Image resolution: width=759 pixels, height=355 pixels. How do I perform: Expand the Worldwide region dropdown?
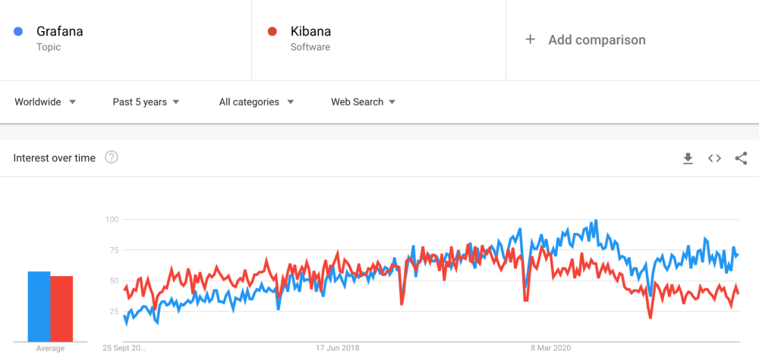46,102
